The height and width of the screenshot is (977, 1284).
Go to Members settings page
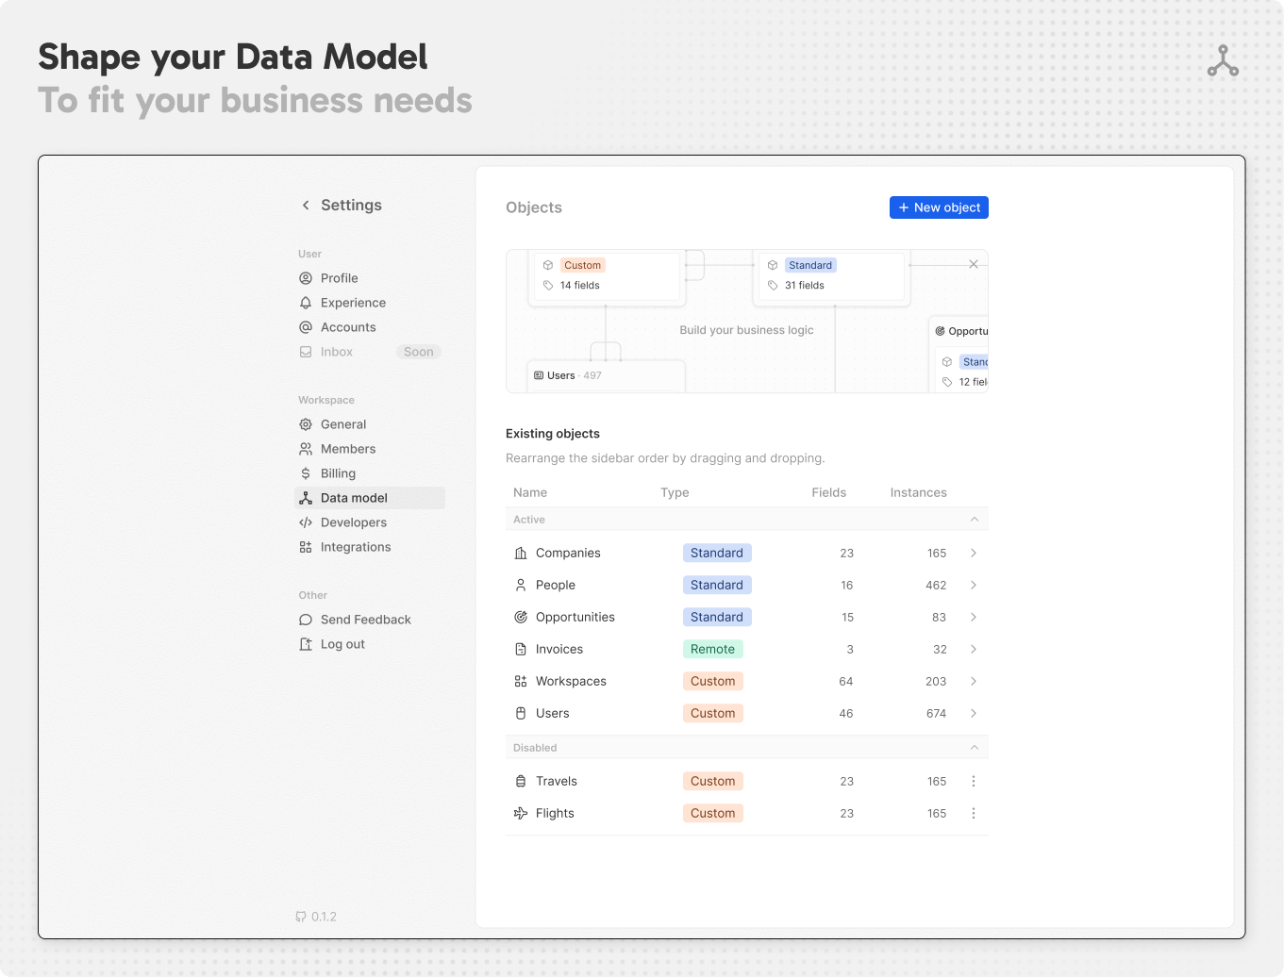[347, 449]
